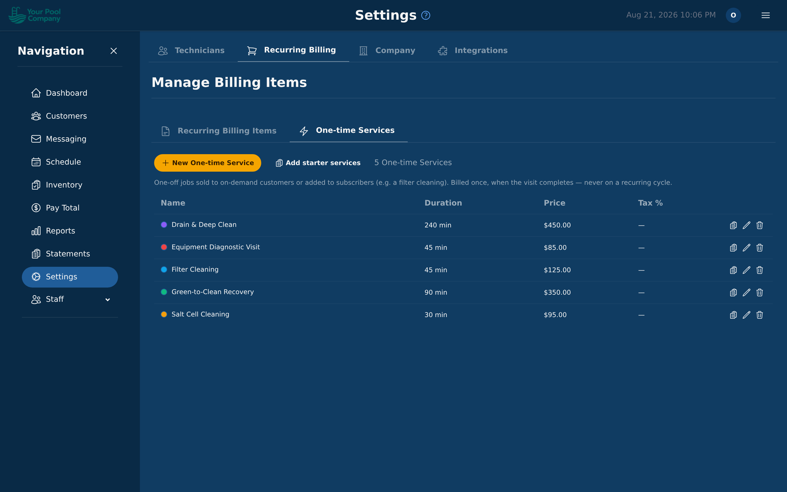Click the red color dot for Equipment Diagnostic Visit
Screen dimensions: 787x492
tap(164, 247)
